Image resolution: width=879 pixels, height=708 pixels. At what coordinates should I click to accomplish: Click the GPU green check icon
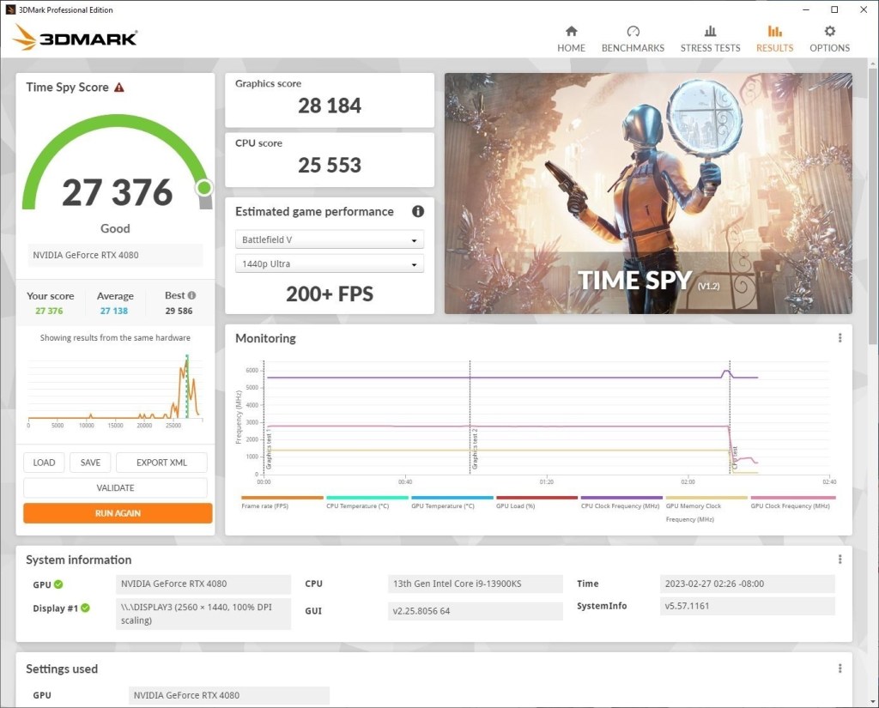58,584
